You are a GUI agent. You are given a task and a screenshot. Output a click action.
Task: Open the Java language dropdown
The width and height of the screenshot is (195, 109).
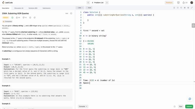(80, 8)
